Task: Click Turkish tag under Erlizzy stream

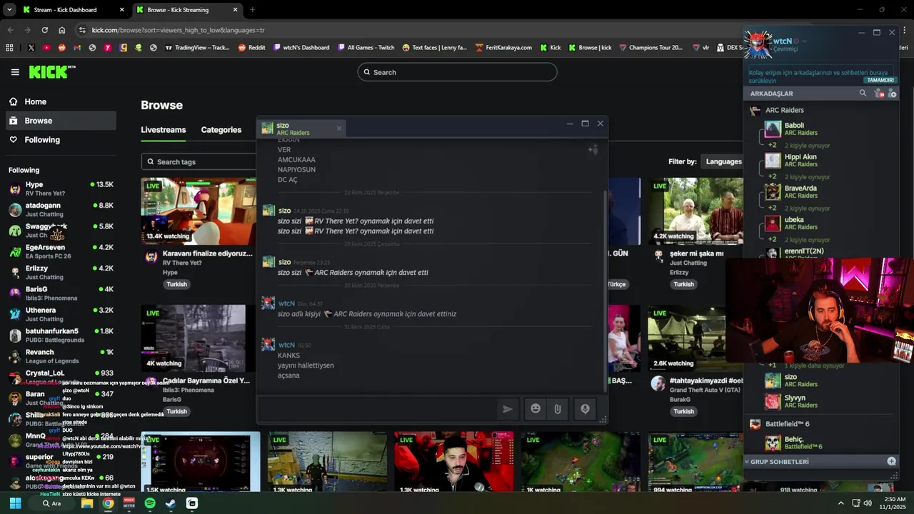Action: (683, 284)
